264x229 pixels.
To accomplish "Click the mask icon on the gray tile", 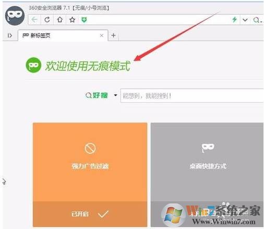I will click(x=208, y=148).
